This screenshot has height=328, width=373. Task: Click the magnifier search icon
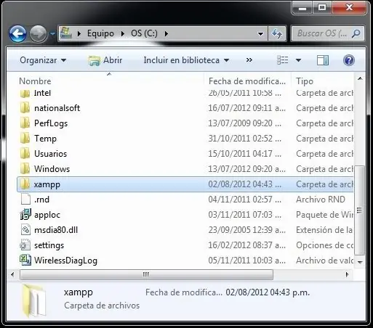click(x=356, y=33)
